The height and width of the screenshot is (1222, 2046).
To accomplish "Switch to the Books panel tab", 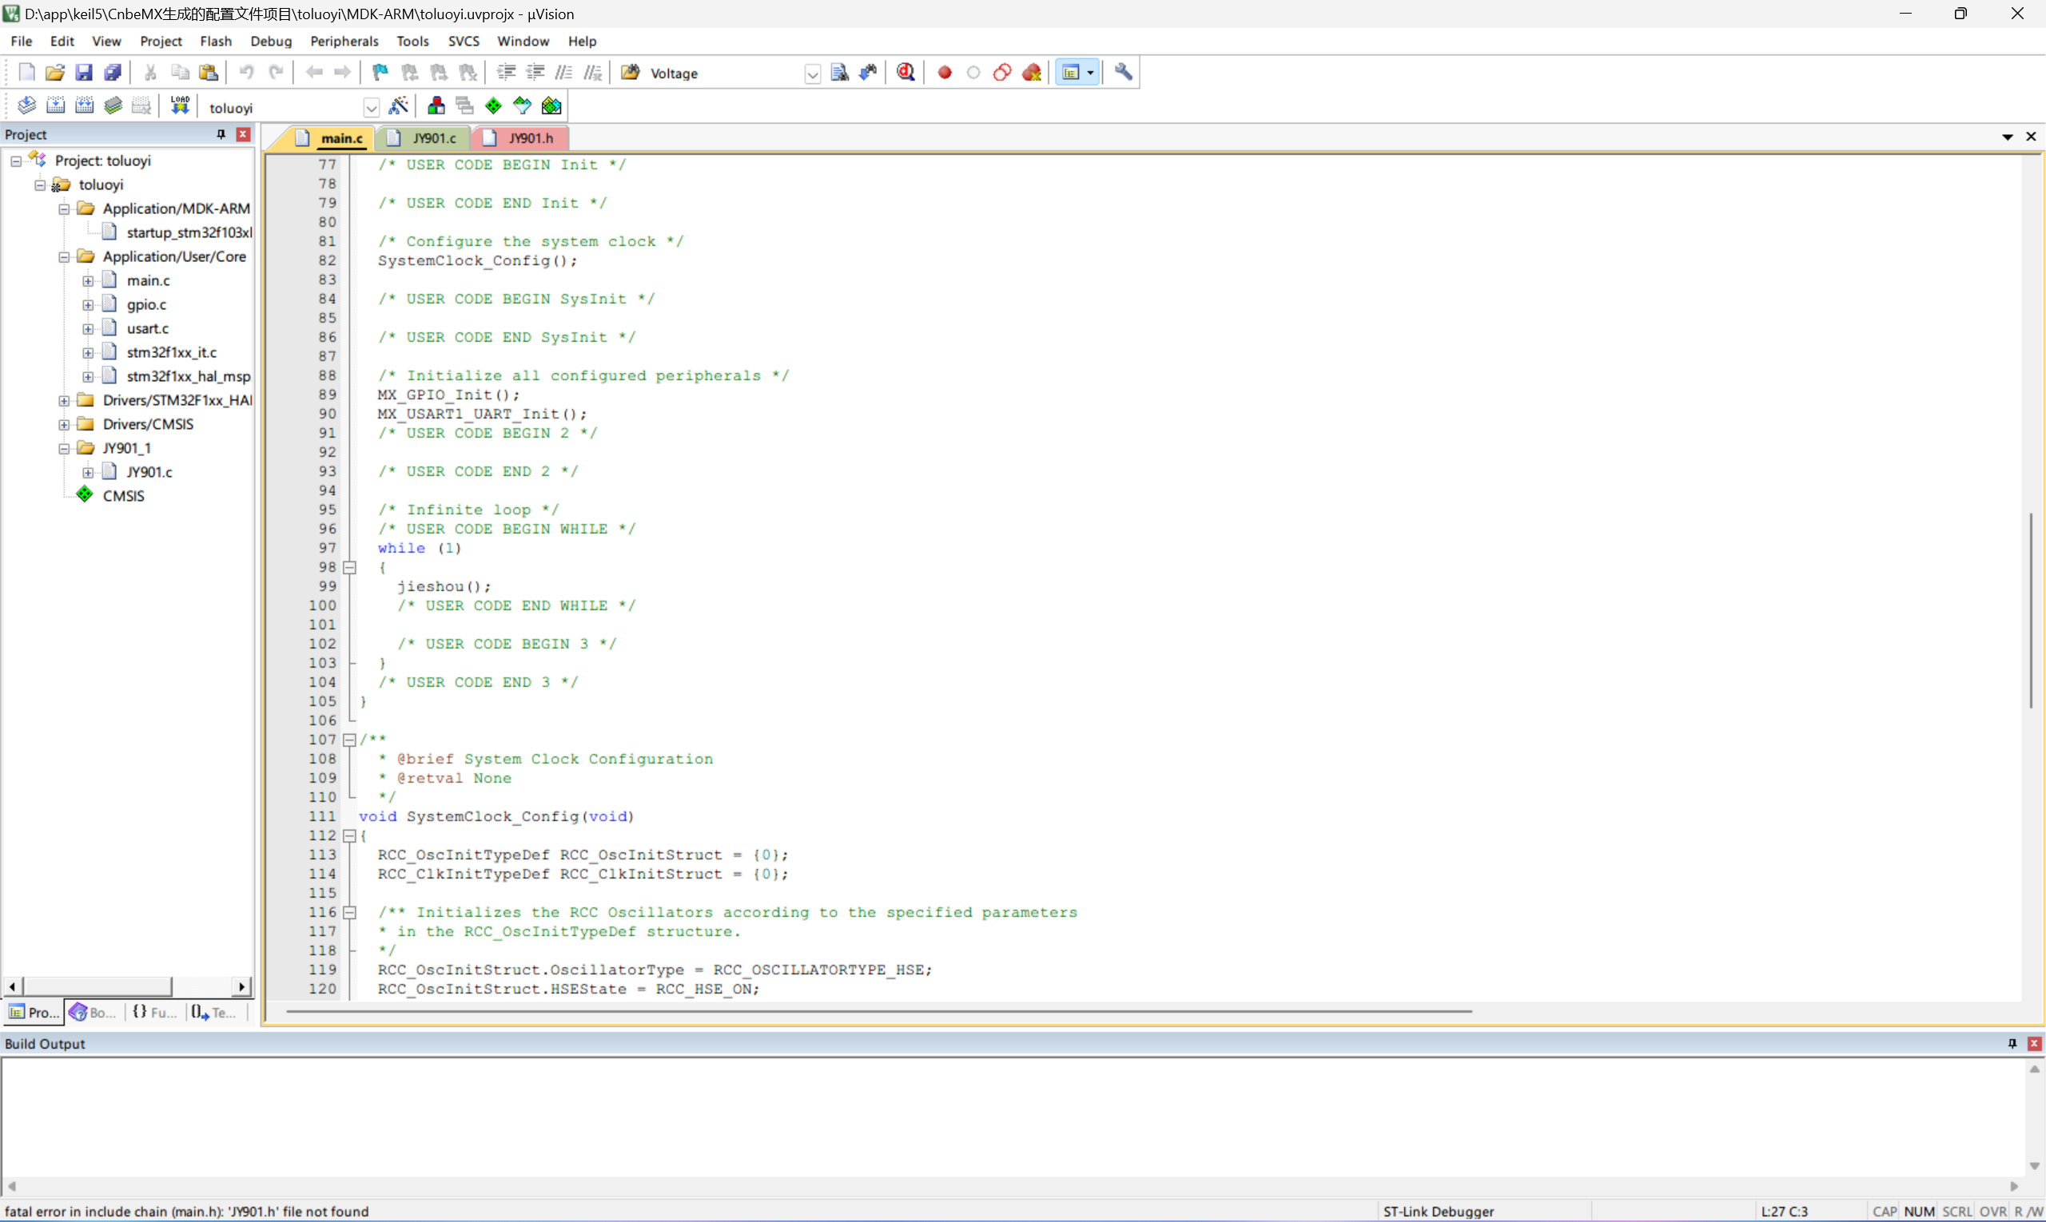I will pos(94,1012).
